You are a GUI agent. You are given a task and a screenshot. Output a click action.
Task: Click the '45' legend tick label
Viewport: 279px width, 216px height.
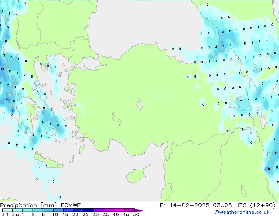tap(126, 214)
